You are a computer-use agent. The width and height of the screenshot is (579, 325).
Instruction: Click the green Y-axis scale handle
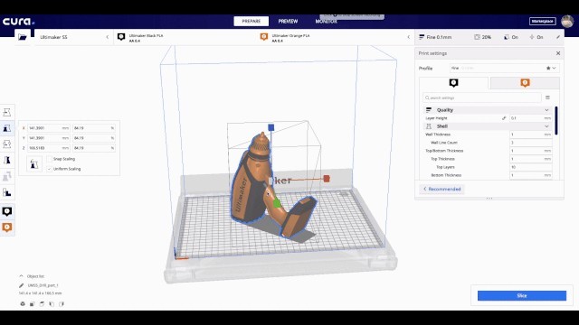pyautogui.click(x=277, y=202)
